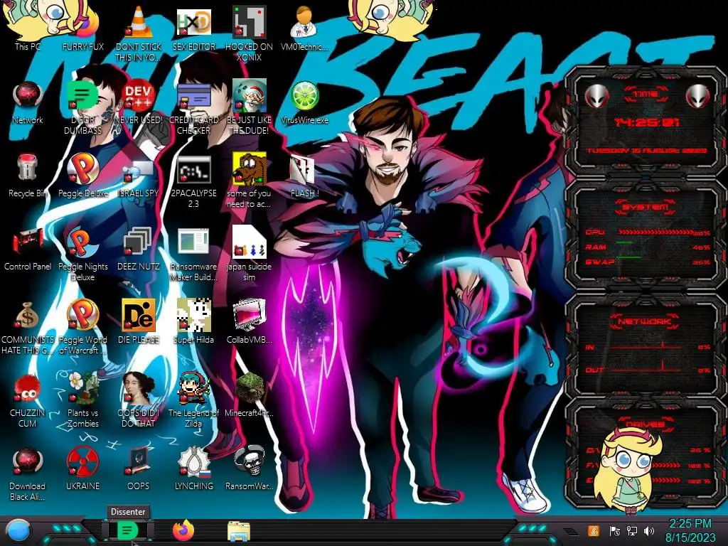Launch Plants vs Zombies from the desktop
Viewport: 728px width, 546px height.
click(82, 400)
